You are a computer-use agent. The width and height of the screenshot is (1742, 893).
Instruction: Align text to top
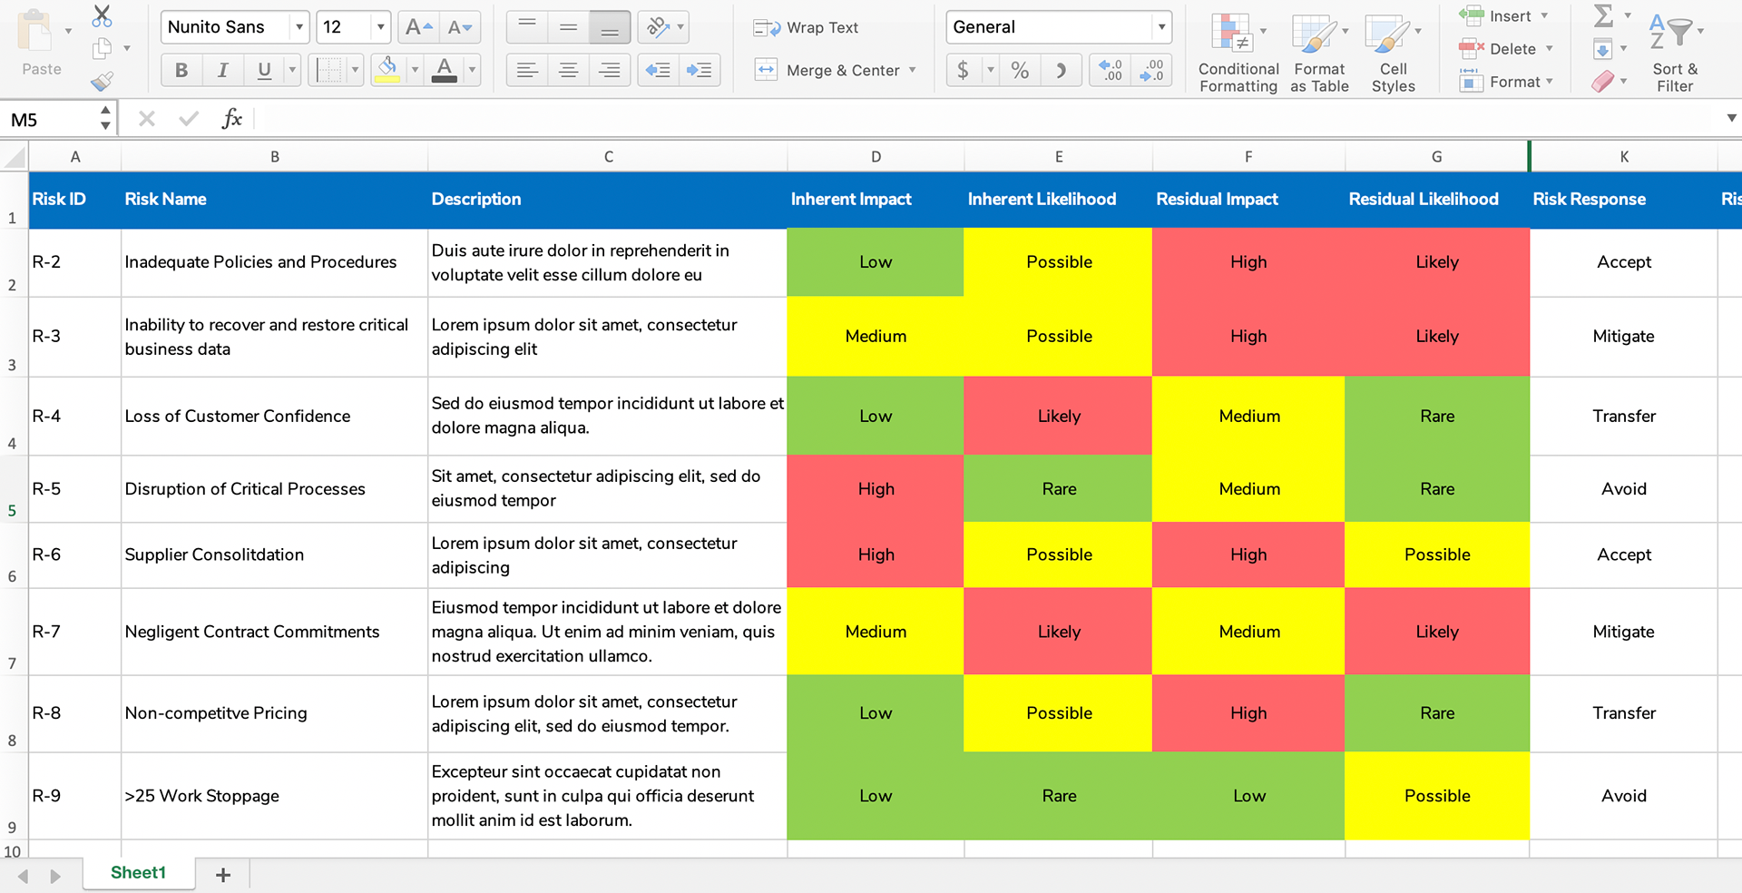pyautogui.click(x=527, y=27)
